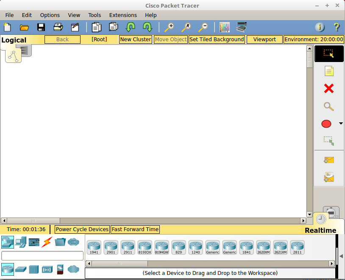
Task: Choose the Inspect magnifier tool
Action: coord(328,107)
